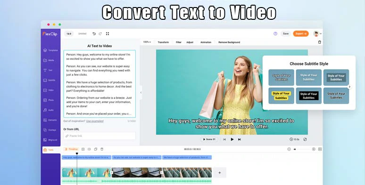Viewport: 365px width, 185px height.
Task: Click the split icon in the timeline toolbar
Action: (x=89, y=149)
